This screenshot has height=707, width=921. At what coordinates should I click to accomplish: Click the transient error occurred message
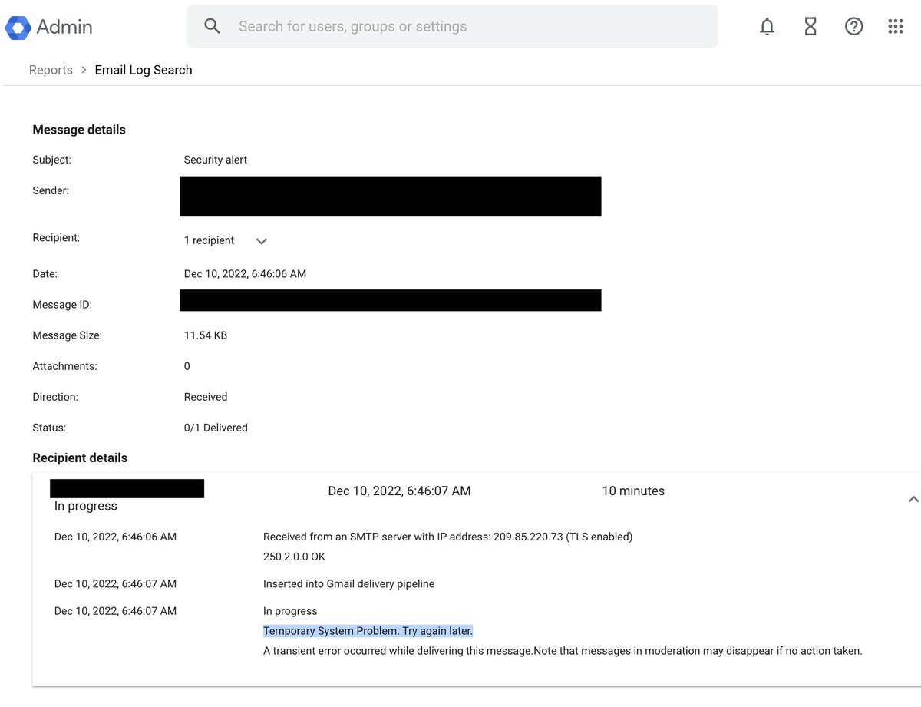[x=563, y=651]
